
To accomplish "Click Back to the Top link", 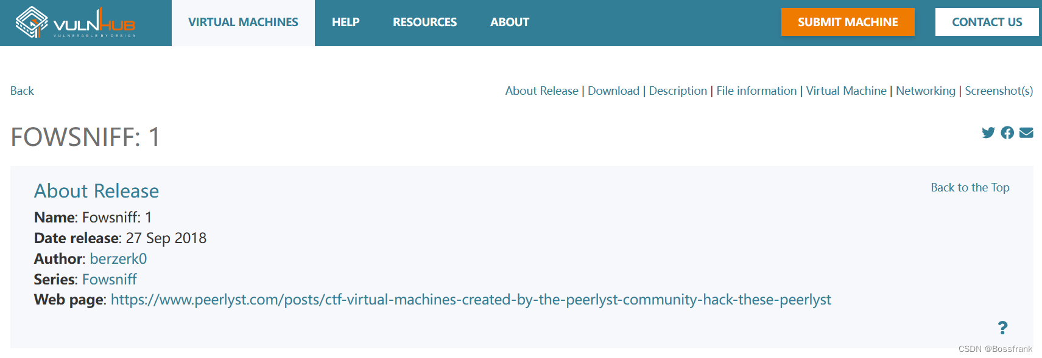I will 970,187.
